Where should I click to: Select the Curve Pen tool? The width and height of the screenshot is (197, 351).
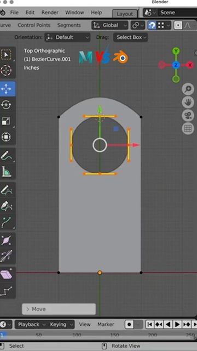coord(6,206)
